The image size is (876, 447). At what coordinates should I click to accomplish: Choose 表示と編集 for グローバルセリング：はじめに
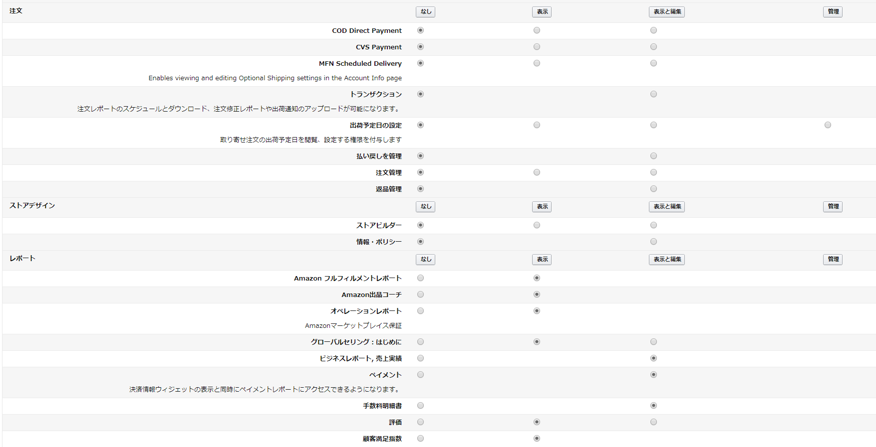(x=653, y=342)
